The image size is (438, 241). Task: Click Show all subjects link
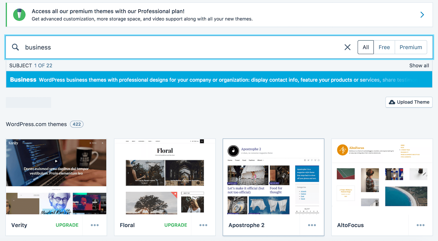[419, 65]
